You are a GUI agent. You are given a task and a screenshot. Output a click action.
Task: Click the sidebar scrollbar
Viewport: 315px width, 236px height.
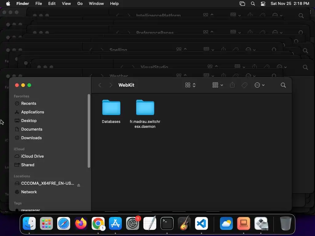point(89,131)
